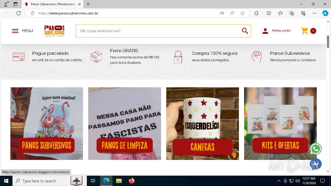Click the Panos Subversivos logo

coord(54,31)
